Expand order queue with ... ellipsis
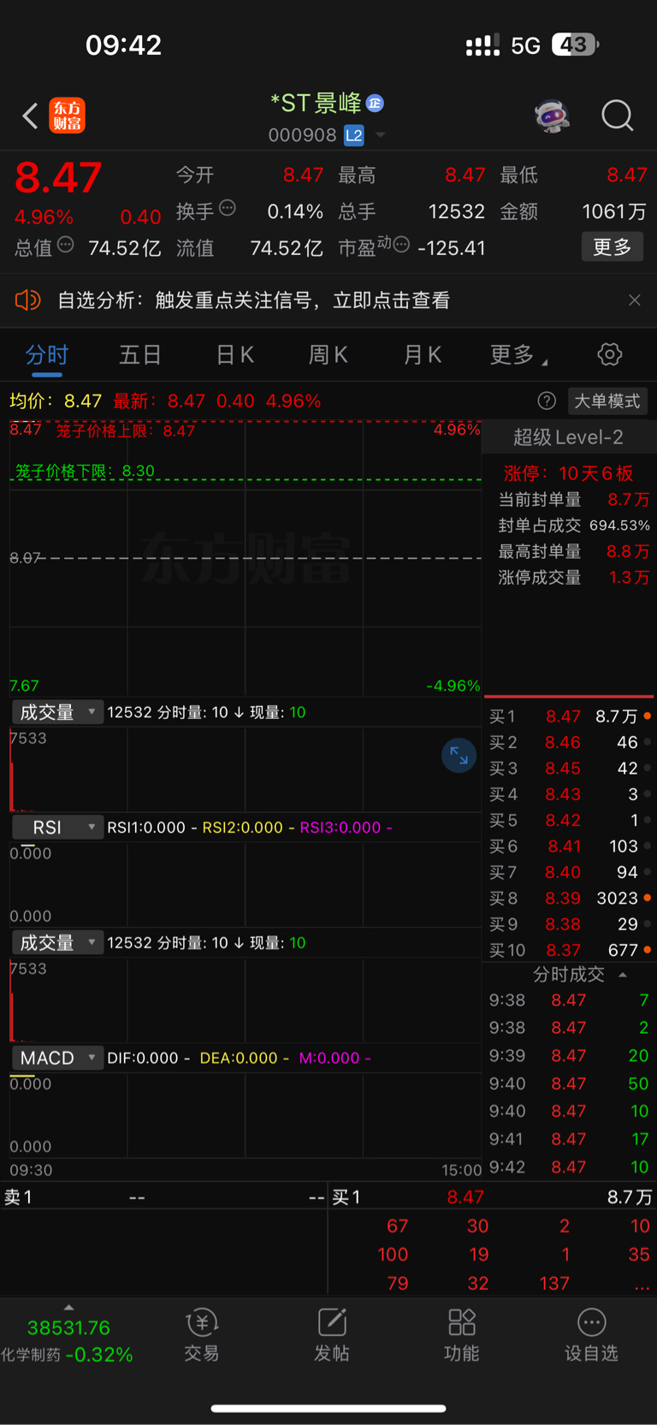Image resolution: width=657 pixels, height=1425 pixels. click(641, 1284)
